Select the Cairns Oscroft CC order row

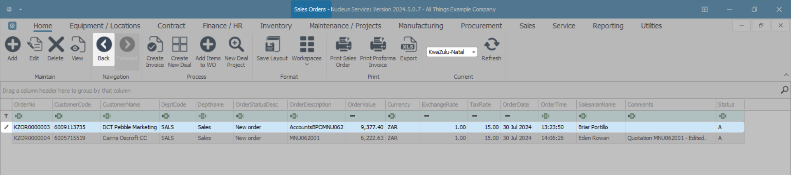click(124, 138)
